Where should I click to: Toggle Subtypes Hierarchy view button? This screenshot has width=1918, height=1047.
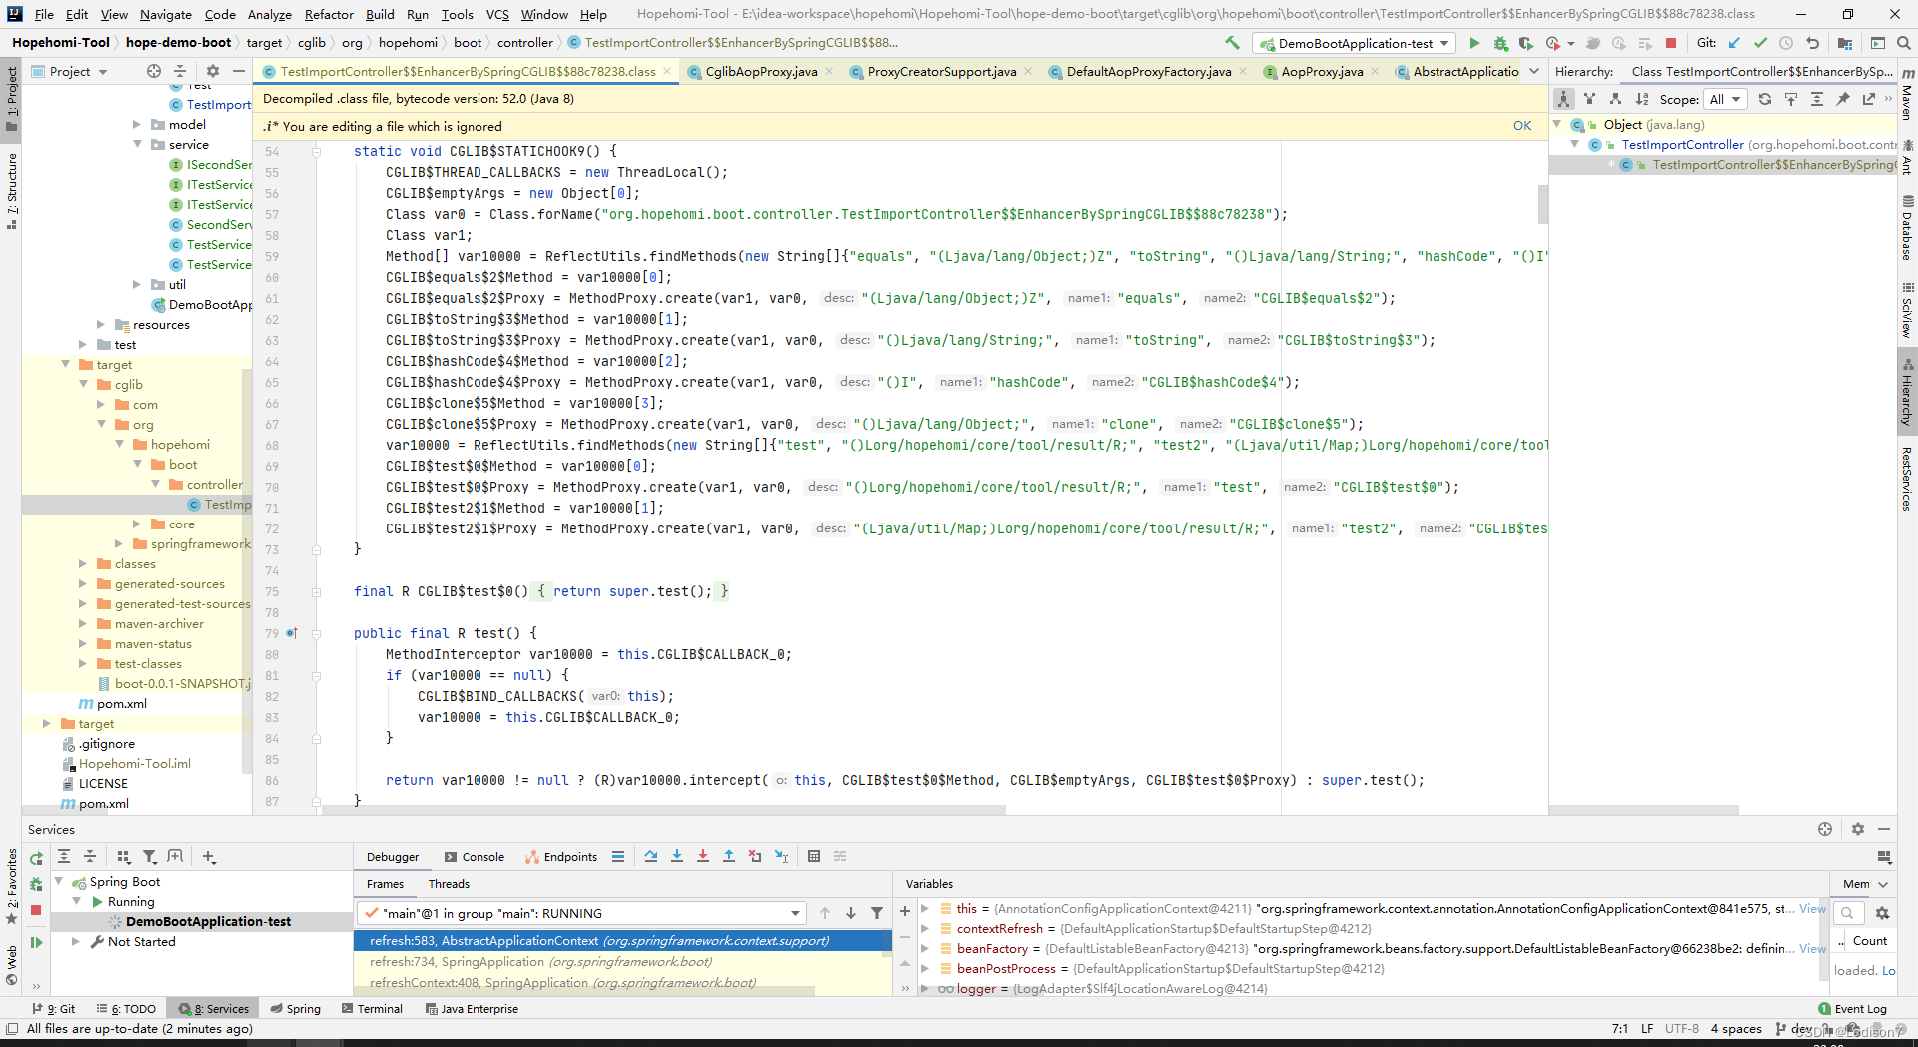tap(1616, 99)
